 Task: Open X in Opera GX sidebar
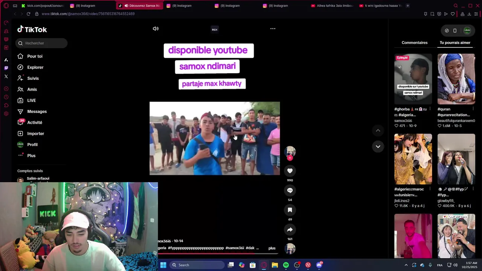(x=6, y=76)
